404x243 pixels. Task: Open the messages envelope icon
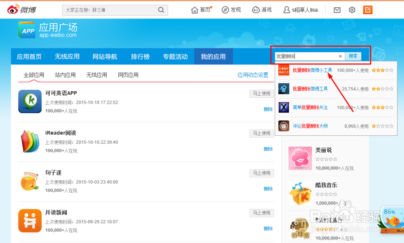coord(337,10)
